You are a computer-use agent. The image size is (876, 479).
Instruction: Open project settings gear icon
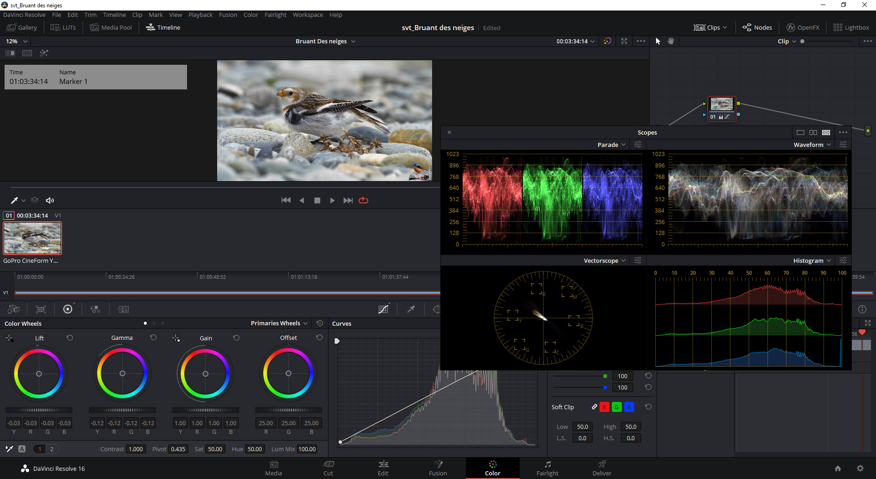[860, 469]
